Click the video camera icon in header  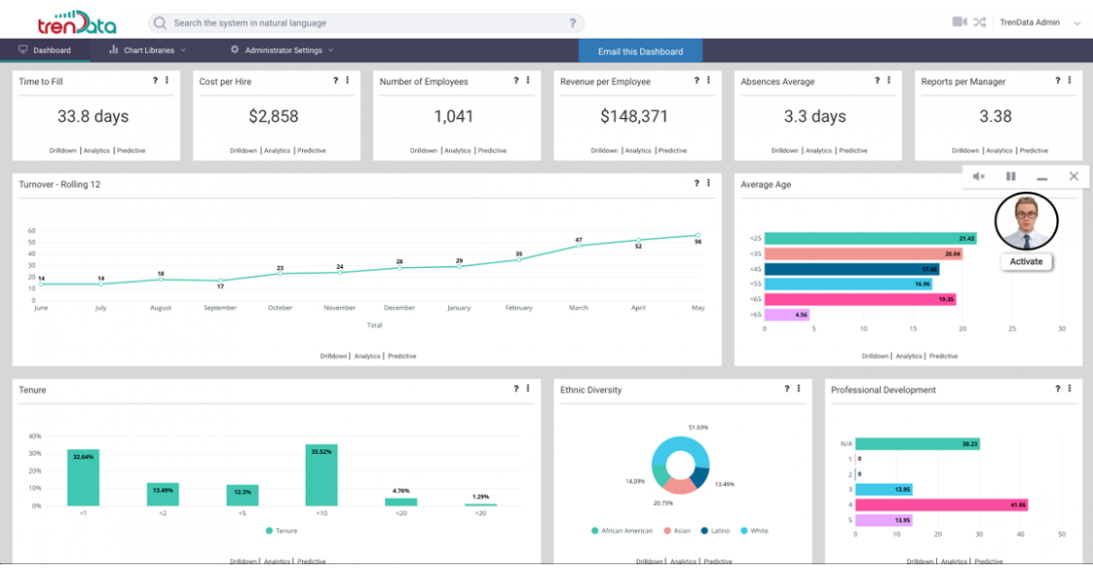tap(959, 22)
